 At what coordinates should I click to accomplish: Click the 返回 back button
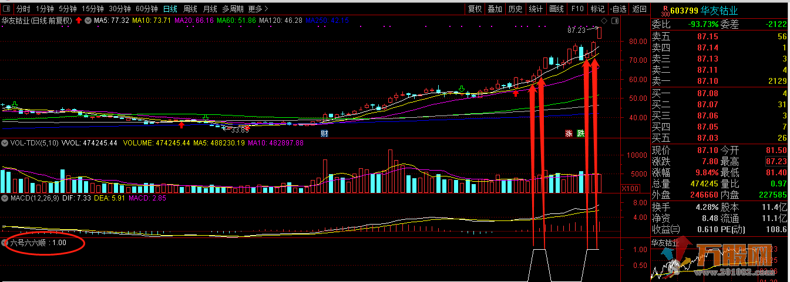[x=639, y=9]
